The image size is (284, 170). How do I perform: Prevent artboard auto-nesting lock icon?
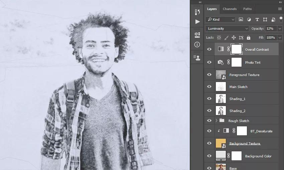point(241,38)
